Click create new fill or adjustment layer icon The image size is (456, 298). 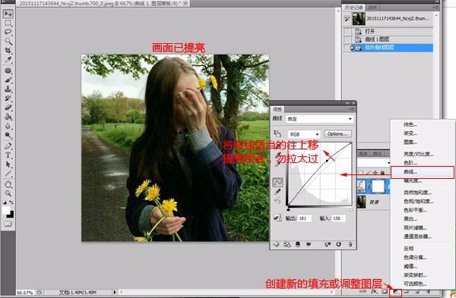click(396, 292)
